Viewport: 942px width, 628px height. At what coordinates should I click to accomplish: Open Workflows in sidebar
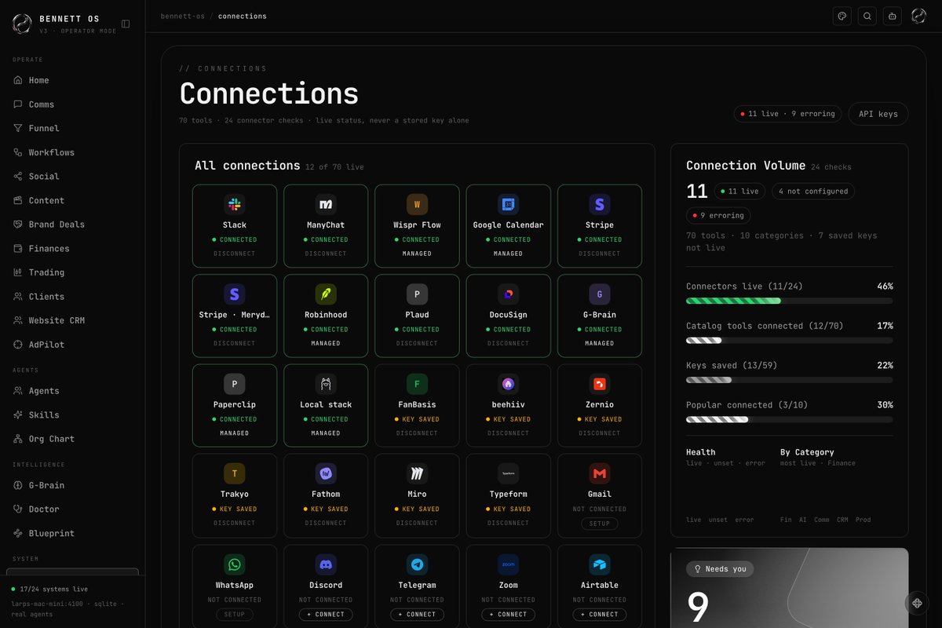coord(72,152)
